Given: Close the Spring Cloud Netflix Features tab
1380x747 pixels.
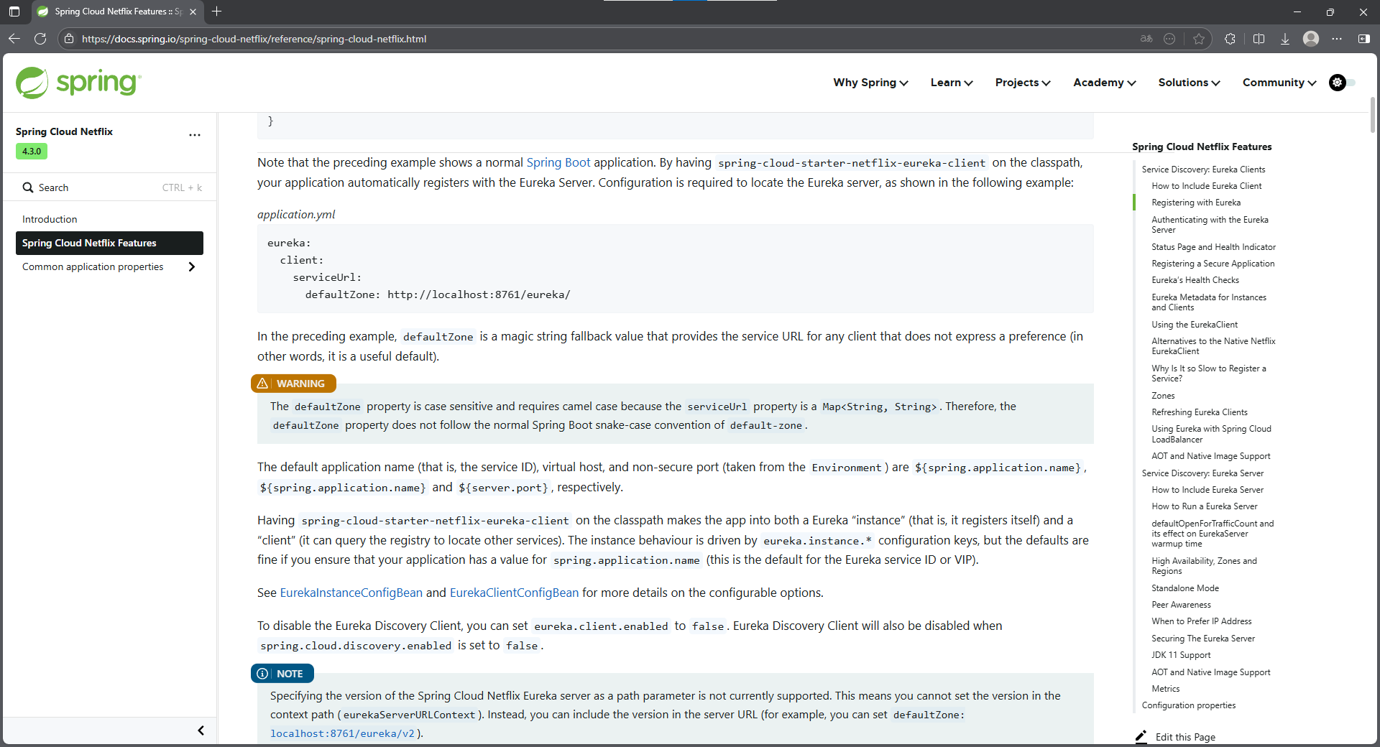Looking at the screenshot, I should pyautogui.click(x=193, y=11).
